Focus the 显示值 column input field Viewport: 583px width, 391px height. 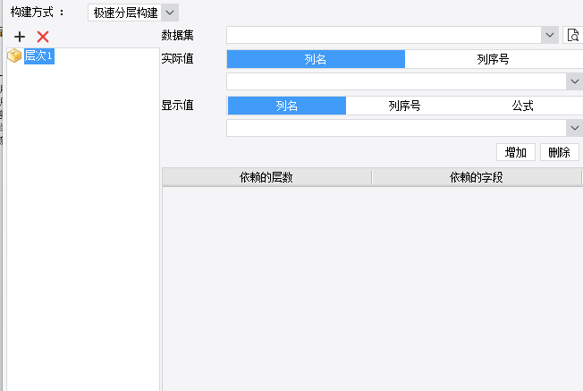(x=396, y=128)
